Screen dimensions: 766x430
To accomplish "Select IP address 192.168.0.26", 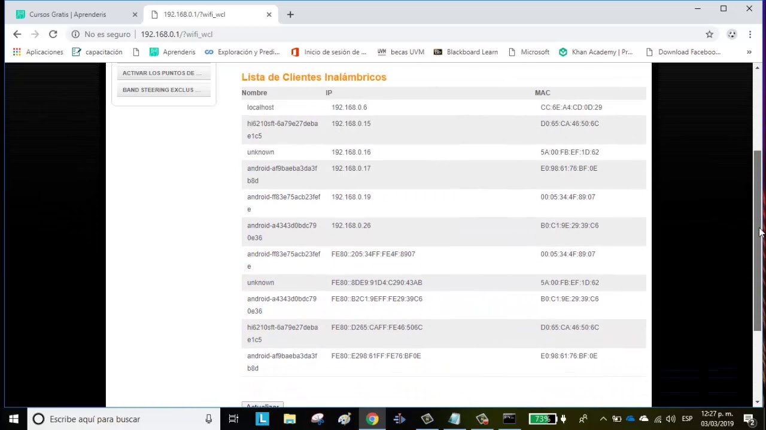I will click(x=351, y=226).
